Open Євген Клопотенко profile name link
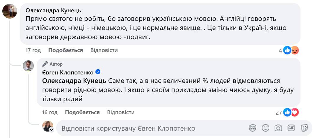Image resolution: width=318 pixels, height=138 pixels. 68,72
